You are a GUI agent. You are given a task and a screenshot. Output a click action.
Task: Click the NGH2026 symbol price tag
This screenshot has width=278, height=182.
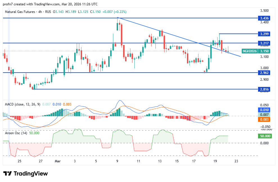pos(249,51)
